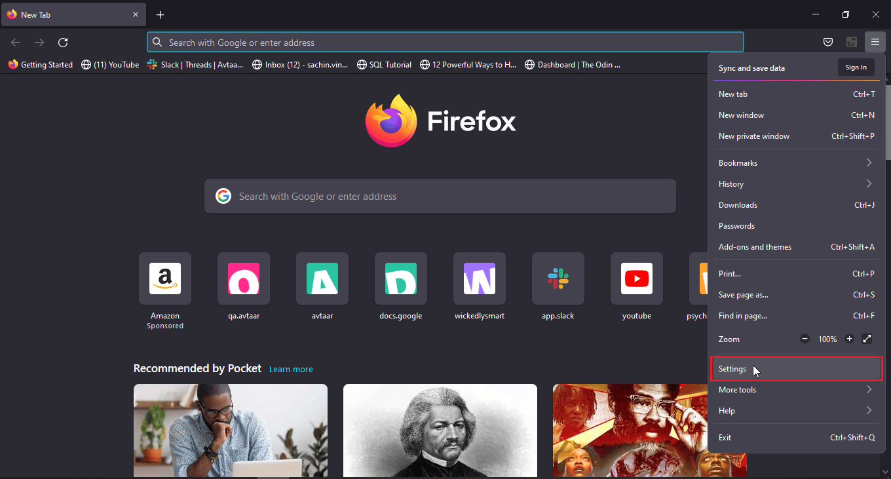
Task: Zoom in with the plus button
Action: tap(850, 339)
